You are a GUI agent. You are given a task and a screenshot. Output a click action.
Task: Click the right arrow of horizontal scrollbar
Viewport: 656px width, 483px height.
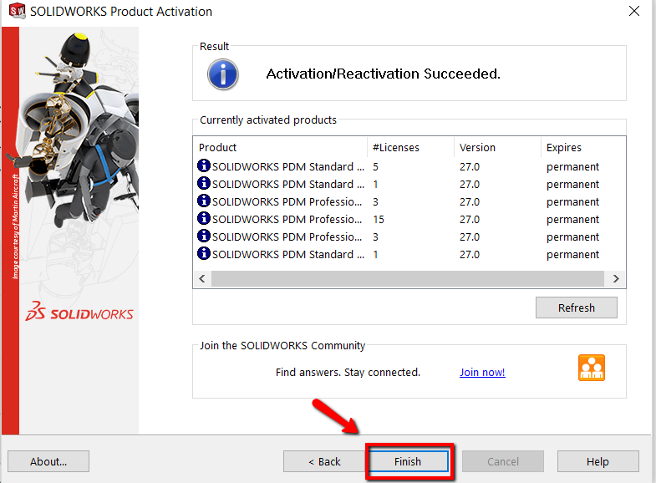pos(616,278)
